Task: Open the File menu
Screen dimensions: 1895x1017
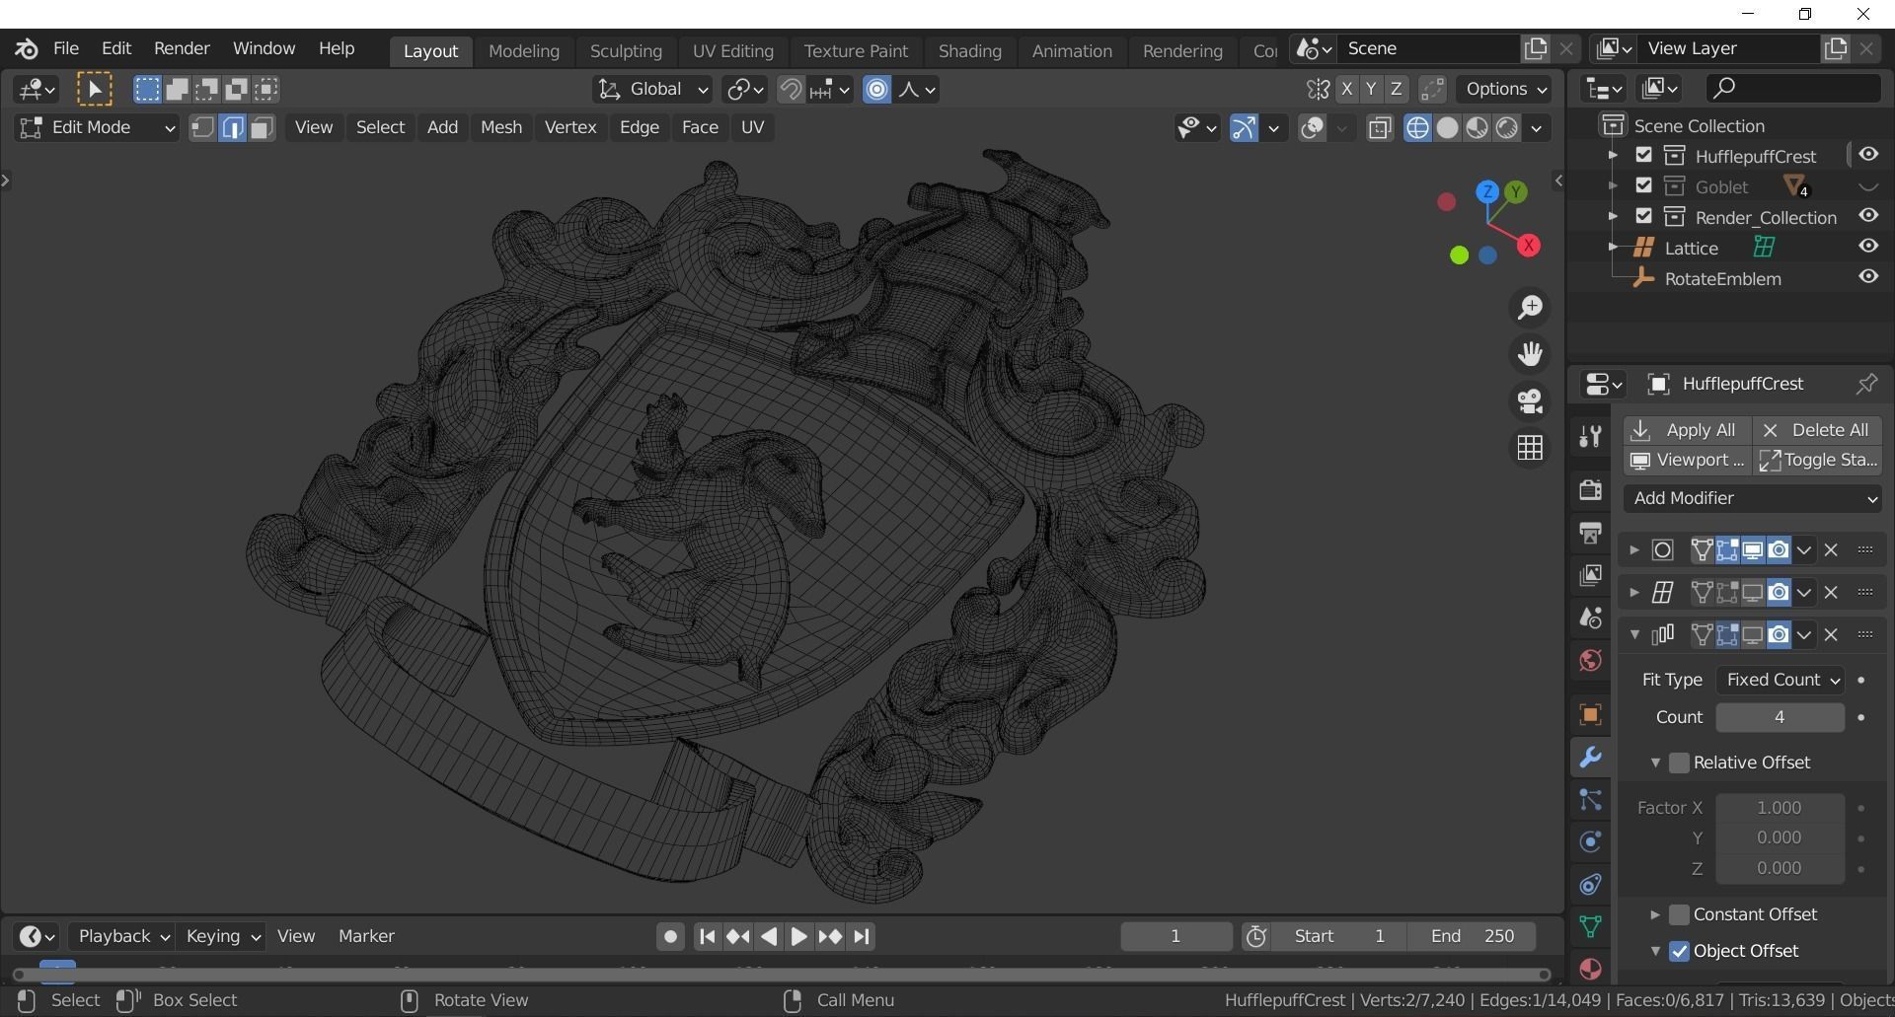Action: coord(66,48)
